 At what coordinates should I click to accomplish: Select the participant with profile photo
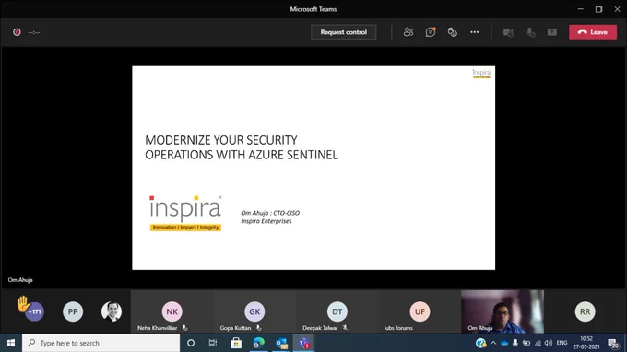(112, 311)
